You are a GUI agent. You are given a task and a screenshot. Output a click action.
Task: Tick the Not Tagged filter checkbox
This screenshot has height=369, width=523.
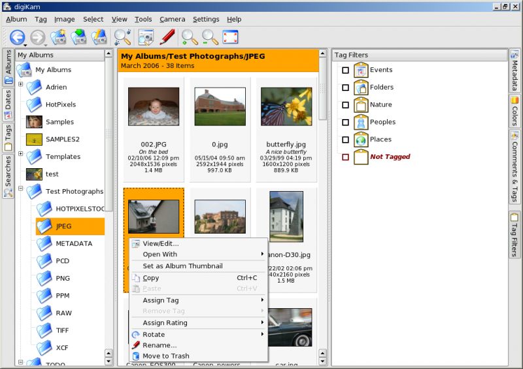345,157
